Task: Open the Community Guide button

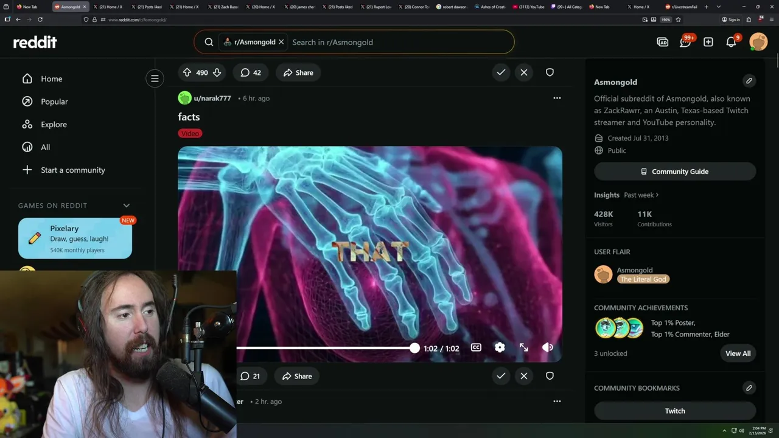Action: click(675, 172)
